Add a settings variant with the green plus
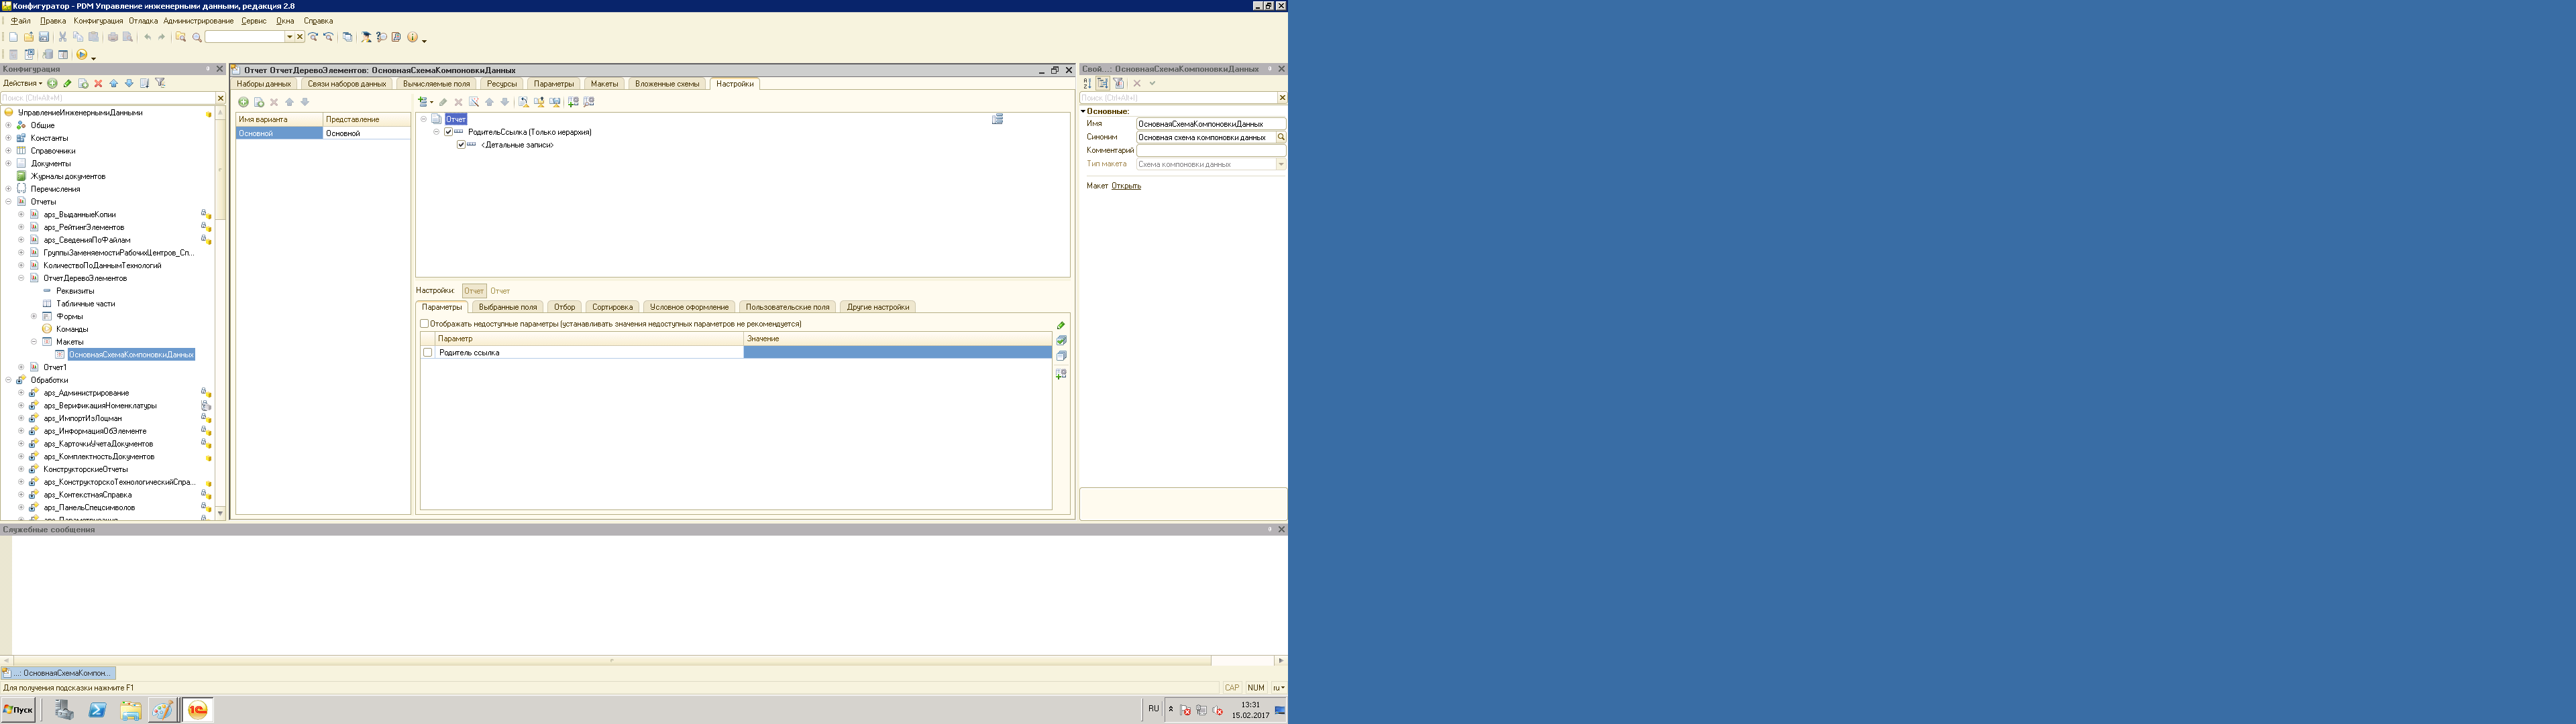This screenshot has height=724, width=2576. coord(243,102)
